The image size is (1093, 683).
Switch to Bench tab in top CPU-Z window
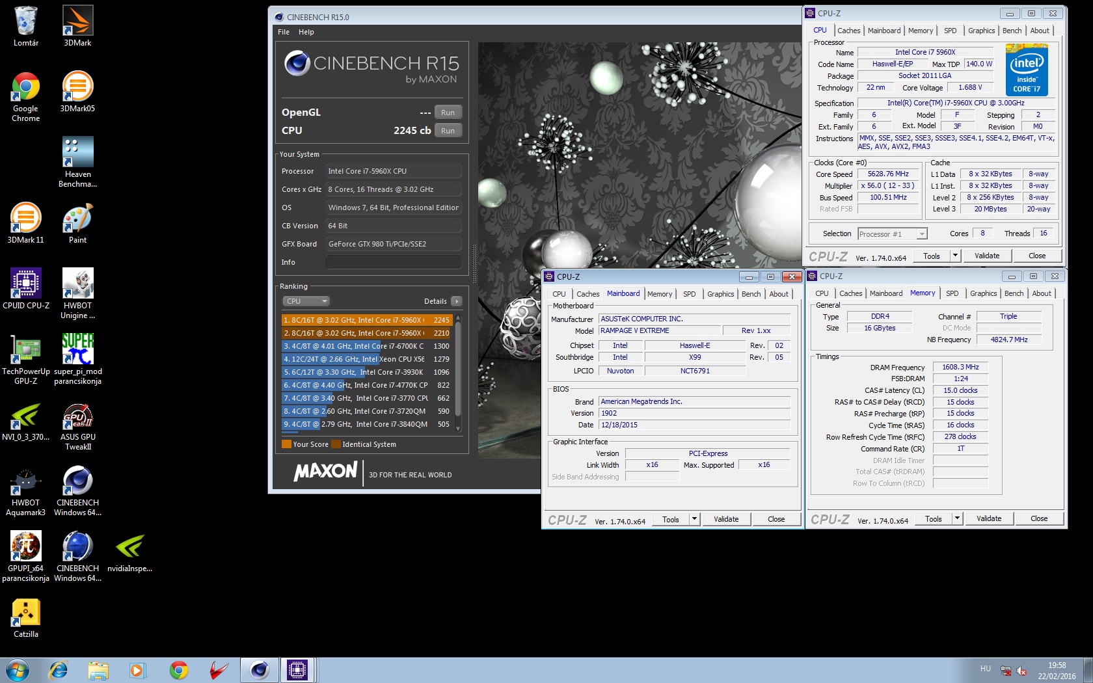pos(1012,31)
